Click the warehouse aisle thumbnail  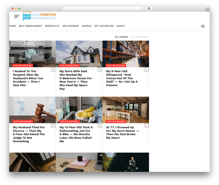pyautogui.click(x=126, y=54)
